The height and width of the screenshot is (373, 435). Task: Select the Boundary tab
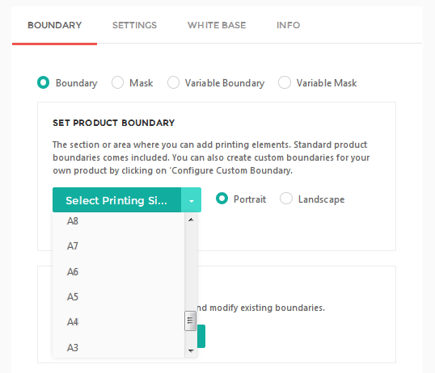55,25
